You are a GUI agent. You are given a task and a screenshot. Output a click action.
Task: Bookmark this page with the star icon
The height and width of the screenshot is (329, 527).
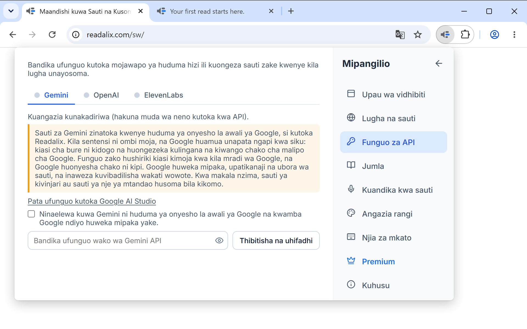[418, 35]
